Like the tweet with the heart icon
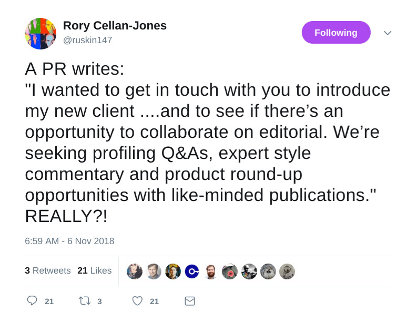The image size is (416, 312). coord(137,300)
